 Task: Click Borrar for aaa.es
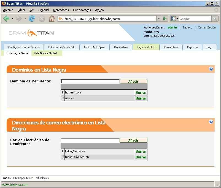click(141, 98)
